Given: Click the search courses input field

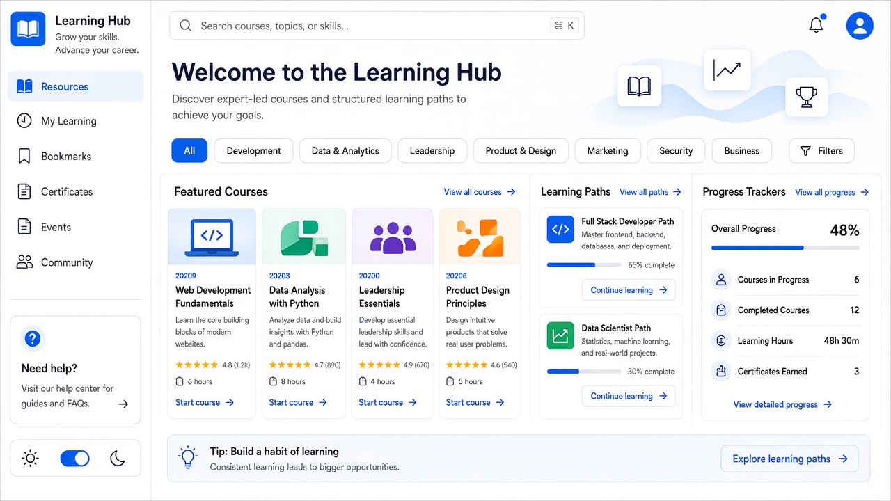Looking at the screenshot, I should [x=377, y=26].
